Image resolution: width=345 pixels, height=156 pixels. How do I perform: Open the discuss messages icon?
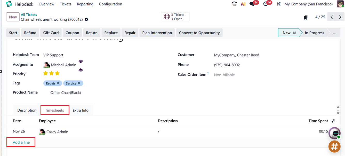point(252,4)
